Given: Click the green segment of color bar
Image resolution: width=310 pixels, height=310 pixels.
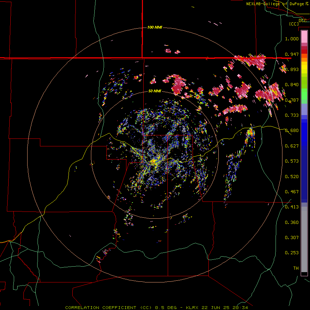Looking at the screenshot, I should (x=304, y=94).
